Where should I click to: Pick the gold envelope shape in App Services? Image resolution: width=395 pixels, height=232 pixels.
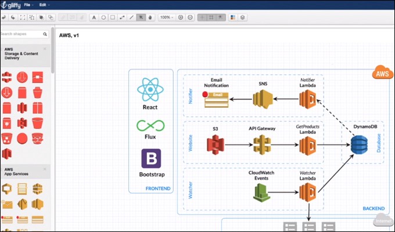[x=7, y=204]
